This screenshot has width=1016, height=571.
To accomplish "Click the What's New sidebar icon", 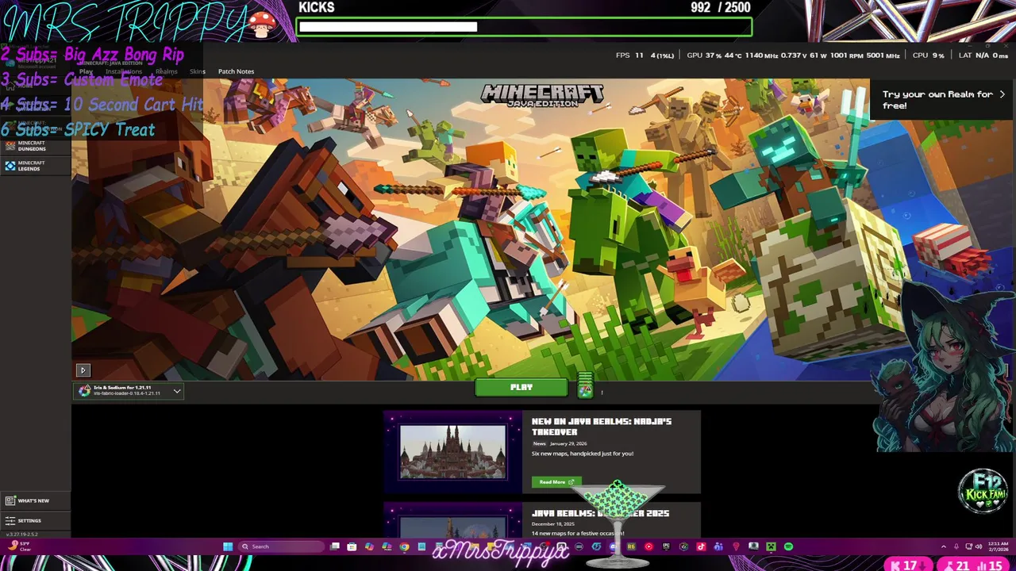I will coord(10,500).
